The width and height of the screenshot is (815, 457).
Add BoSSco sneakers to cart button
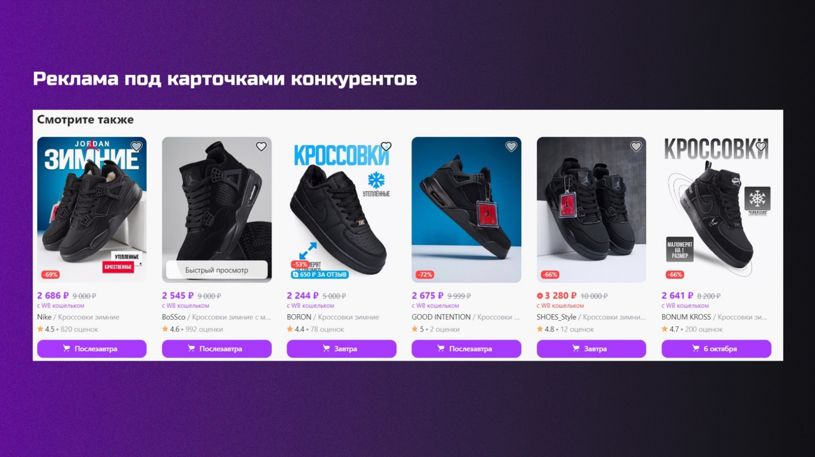tap(216, 349)
